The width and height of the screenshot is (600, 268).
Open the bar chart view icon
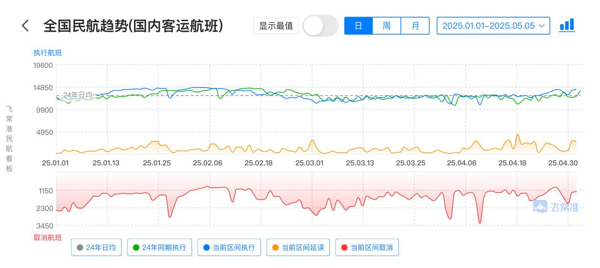click(x=567, y=25)
